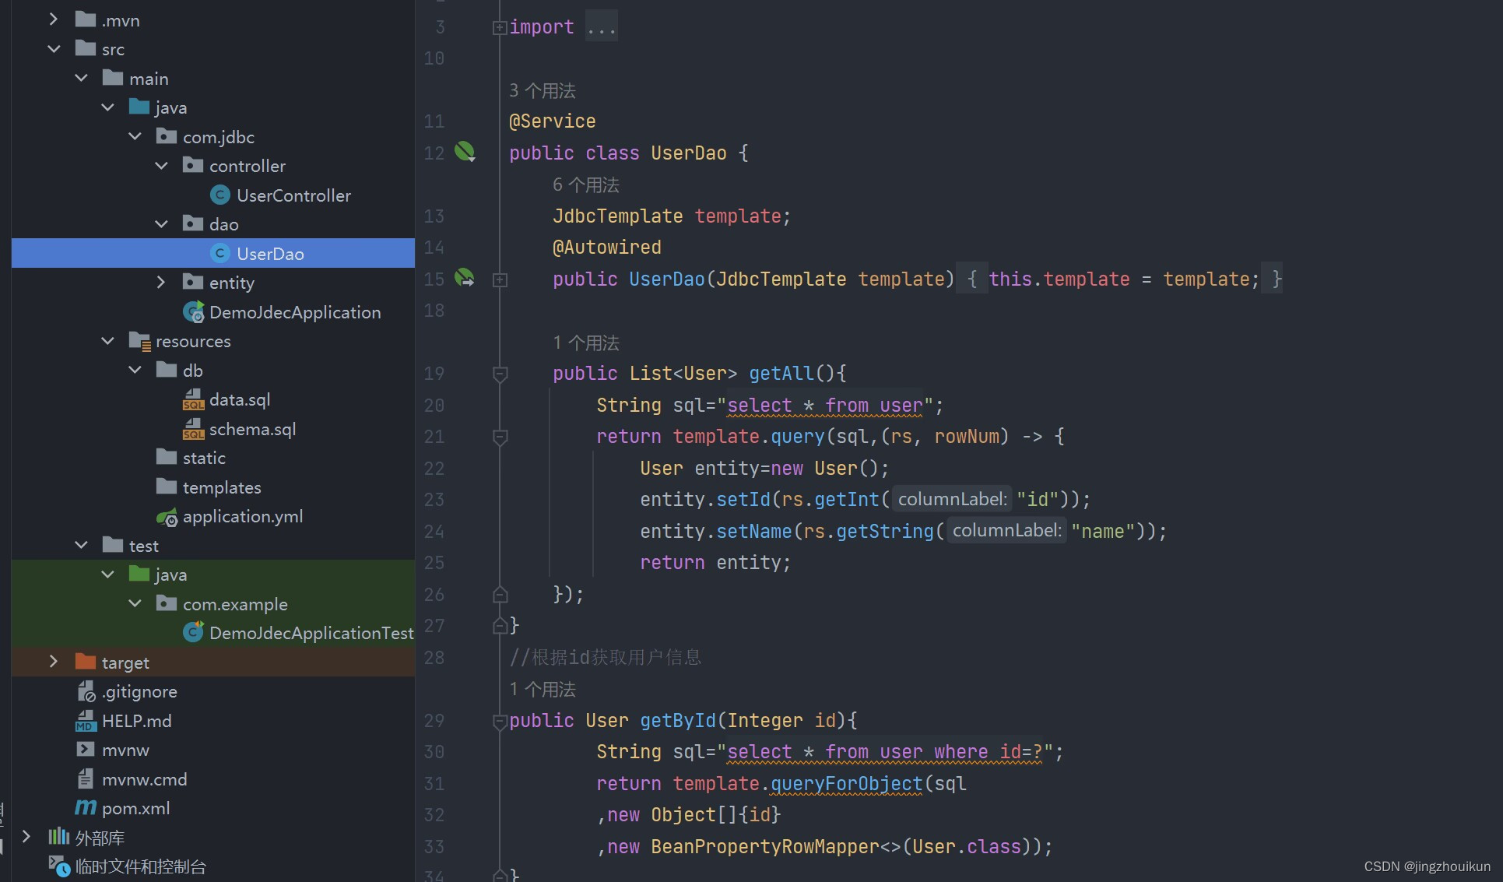Fold the getById method at line 29

(500, 722)
